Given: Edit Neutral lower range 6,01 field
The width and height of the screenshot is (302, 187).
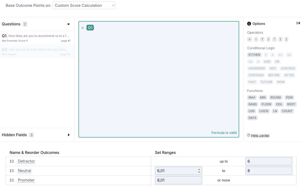Looking at the screenshot, I should tap(178, 171).
